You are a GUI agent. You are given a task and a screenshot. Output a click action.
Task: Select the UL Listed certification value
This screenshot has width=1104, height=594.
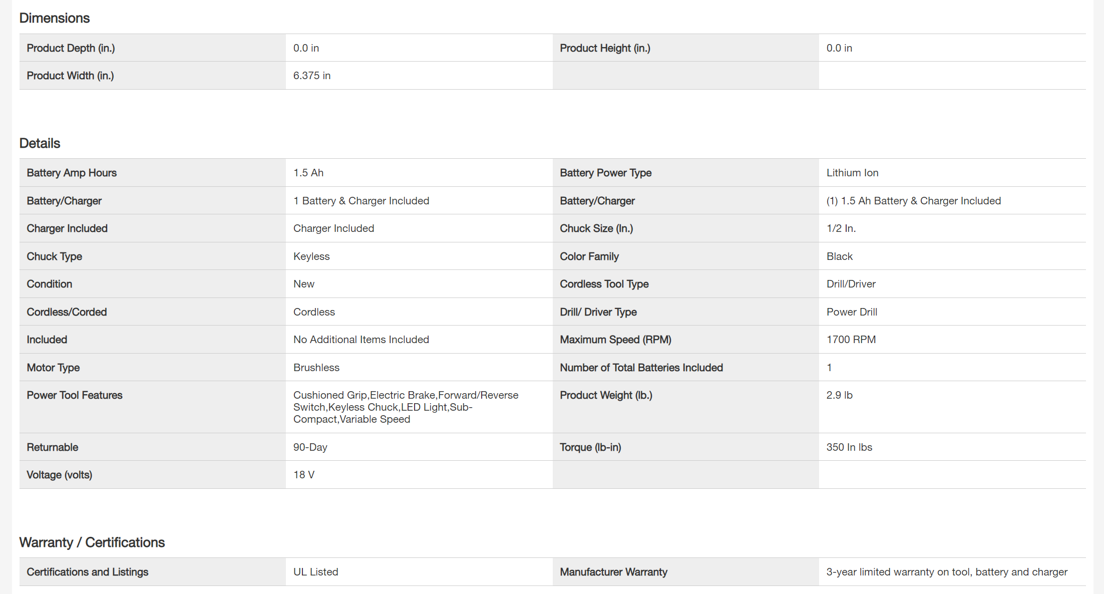click(x=316, y=572)
